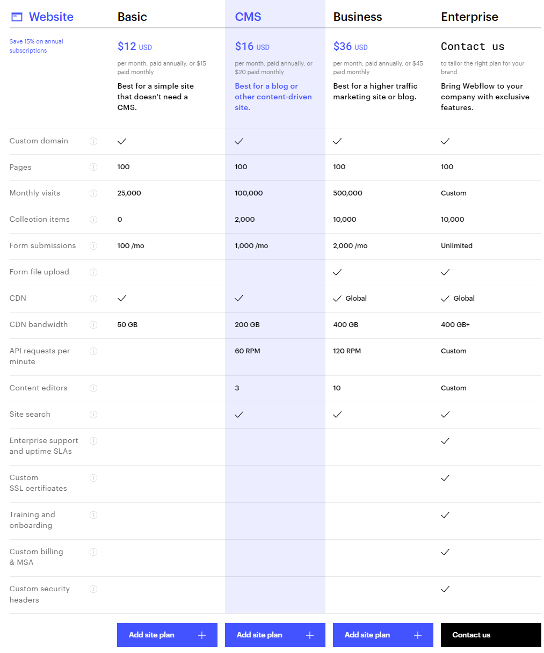Screen dimensions: 544x653
Task: Click the info icon for Training and onboarding
Action: 93,515
